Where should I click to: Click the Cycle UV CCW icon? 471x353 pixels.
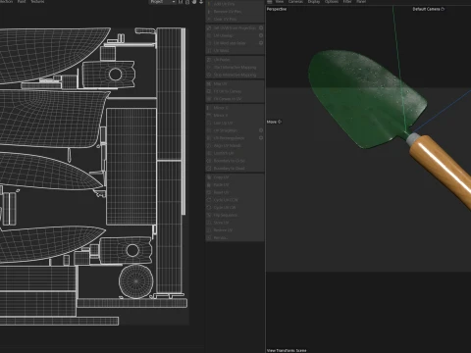pos(209,200)
